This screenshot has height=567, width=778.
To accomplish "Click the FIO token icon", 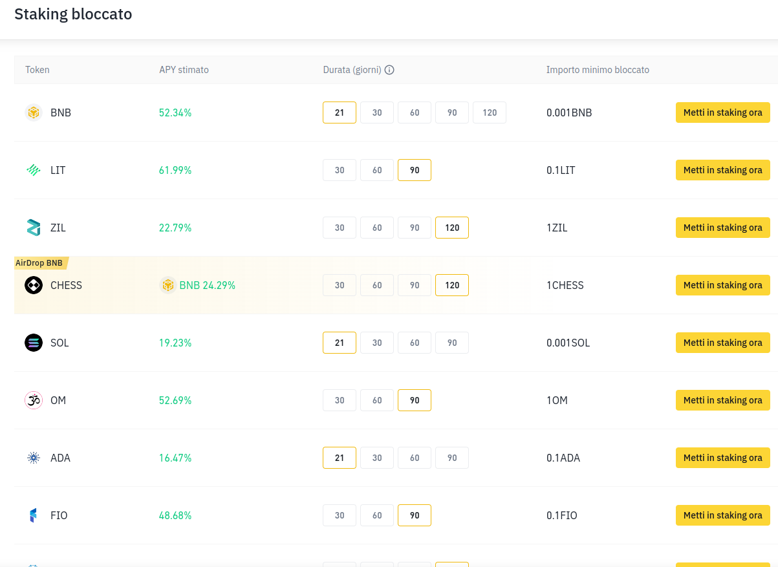I will [34, 515].
